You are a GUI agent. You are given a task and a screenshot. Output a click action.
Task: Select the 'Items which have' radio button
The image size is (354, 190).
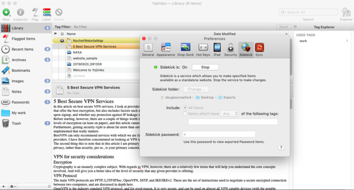pos(185,114)
